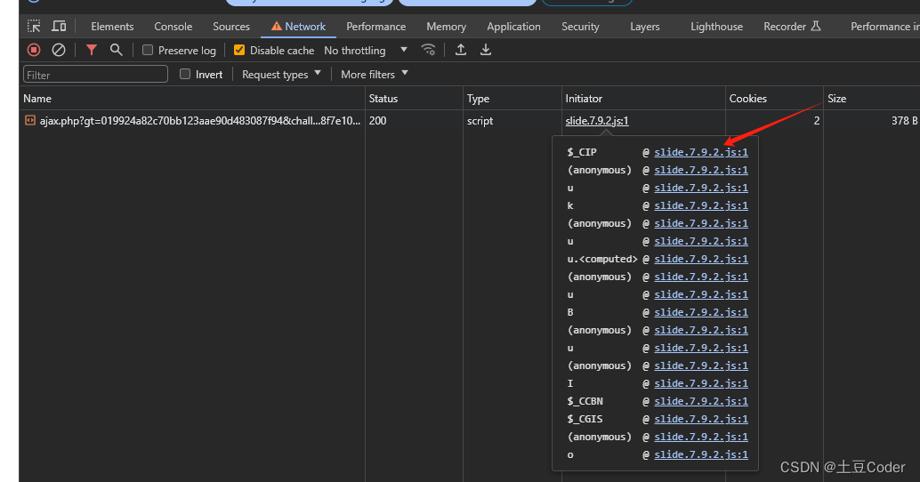The image size is (920, 482).
Task: Enable the Preserve log checkbox
Action: pos(148,51)
